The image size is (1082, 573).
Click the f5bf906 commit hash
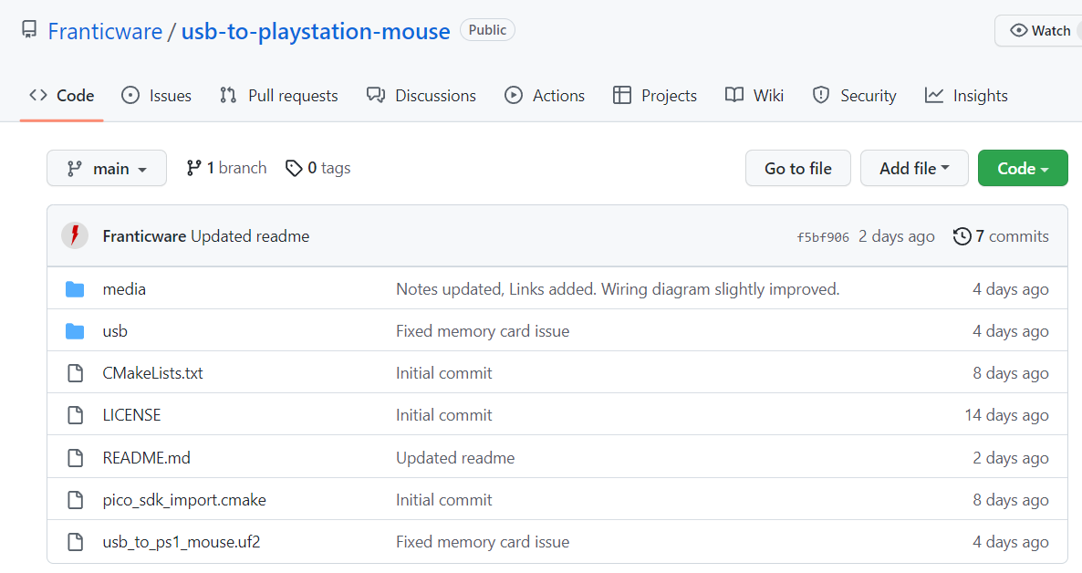(822, 237)
